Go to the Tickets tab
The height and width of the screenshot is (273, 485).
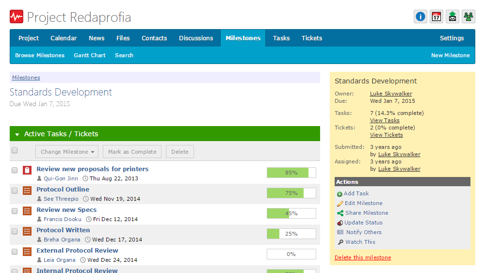312,38
